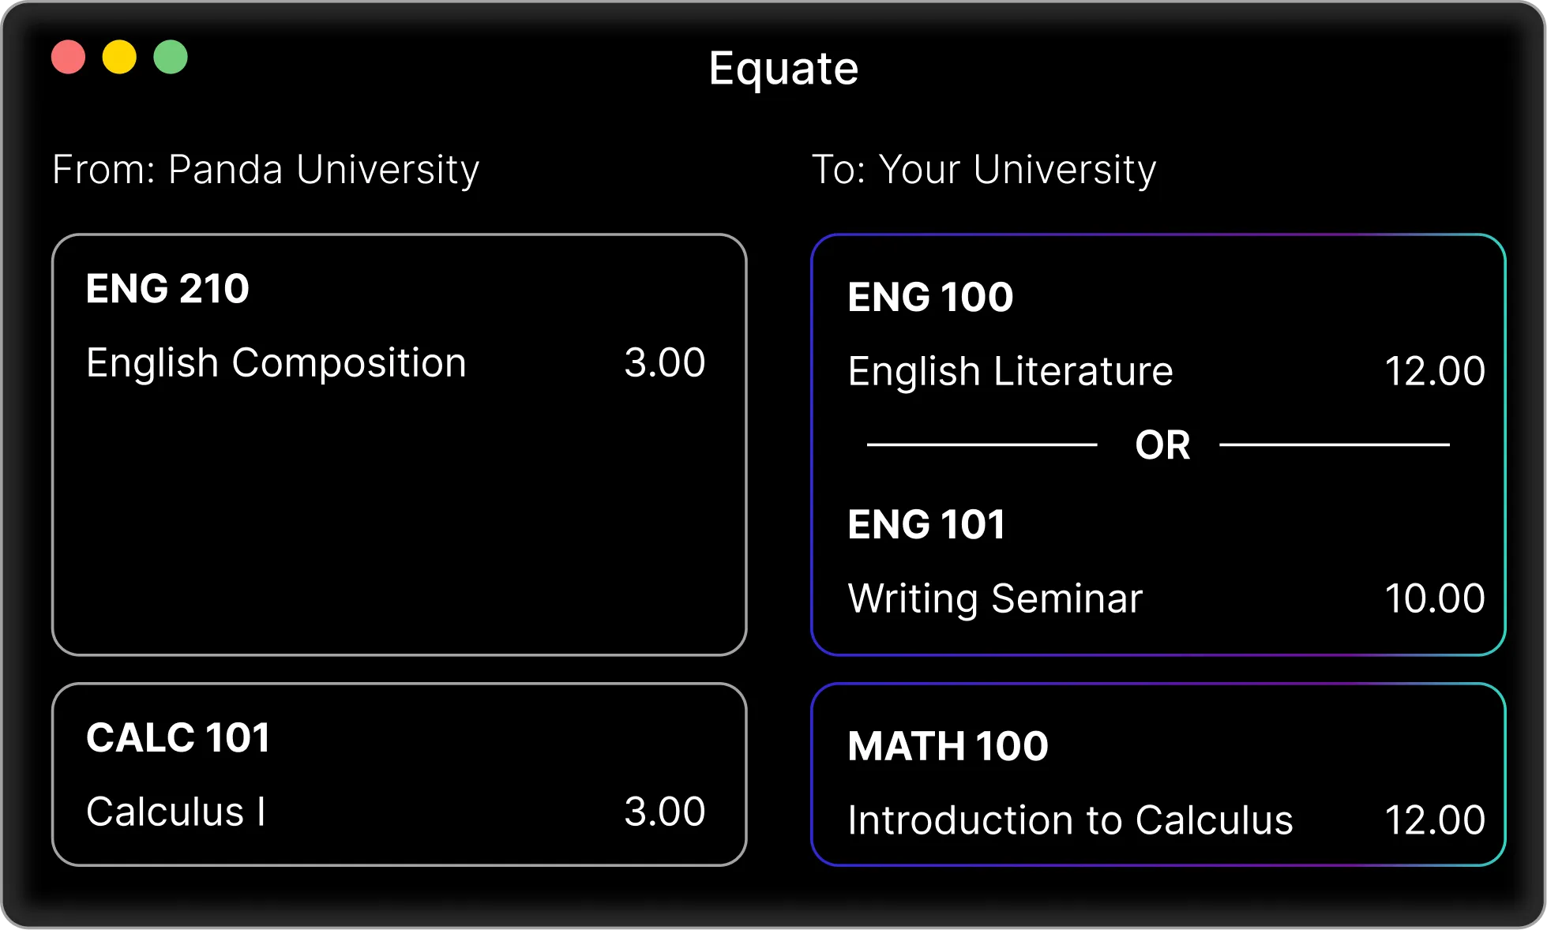Image resolution: width=1547 pixels, height=930 pixels.
Task: Click the OR divider between English options
Action: pyautogui.click(x=1162, y=445)
